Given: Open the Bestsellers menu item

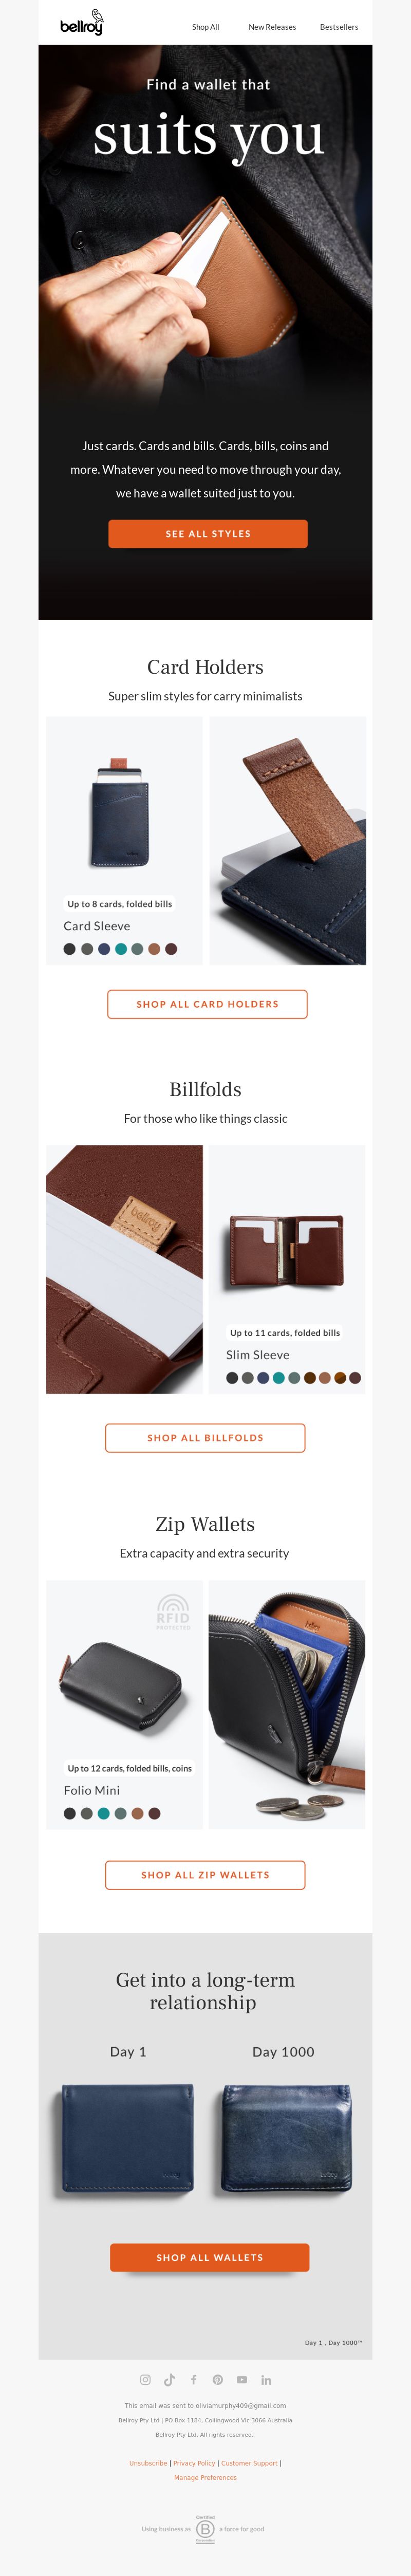Looking at the screenshot, I should click(339, 27).
